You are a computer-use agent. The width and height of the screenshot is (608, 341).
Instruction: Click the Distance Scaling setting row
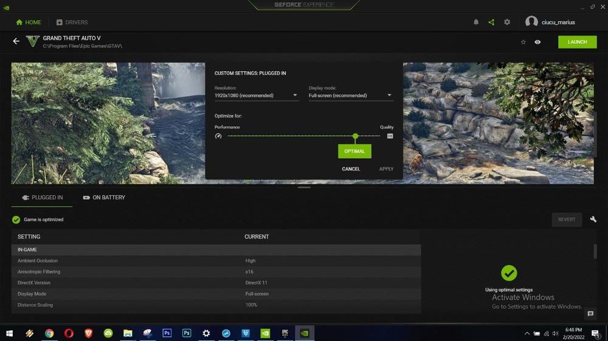pyautogui.click(x=216, y=305)
